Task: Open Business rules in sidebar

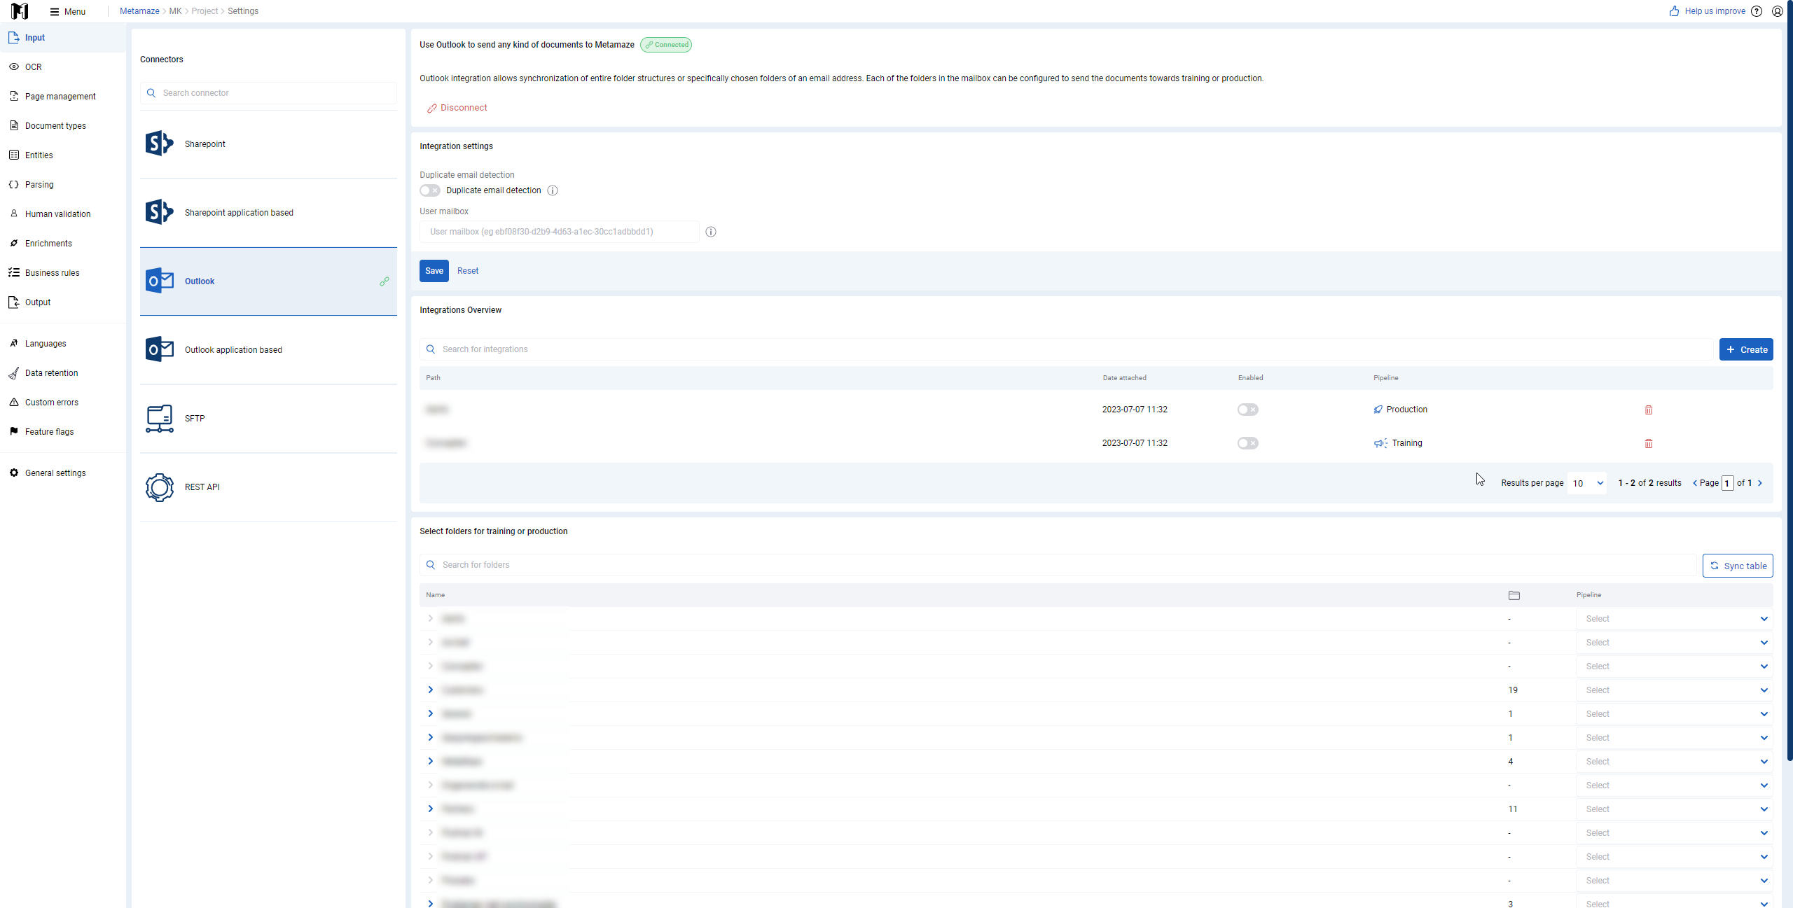Action: click(63, 273)
